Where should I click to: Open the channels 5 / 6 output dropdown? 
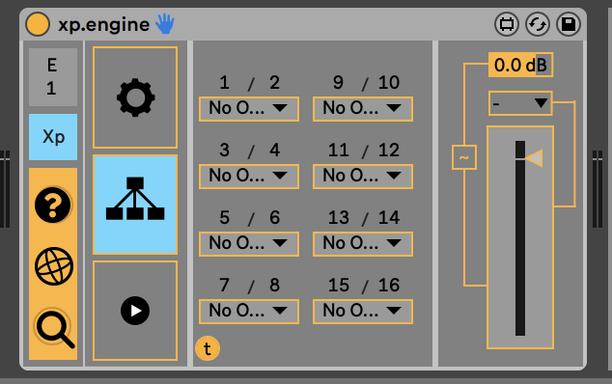pyautogui.click(x=249, y=244)
